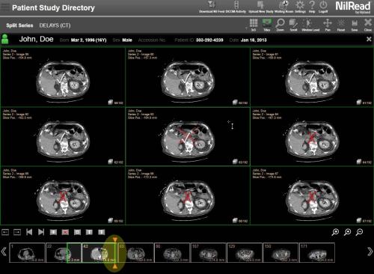Click the green patient avatar icon
Viewport: 374px width, 274px height.
coord(4,39)
